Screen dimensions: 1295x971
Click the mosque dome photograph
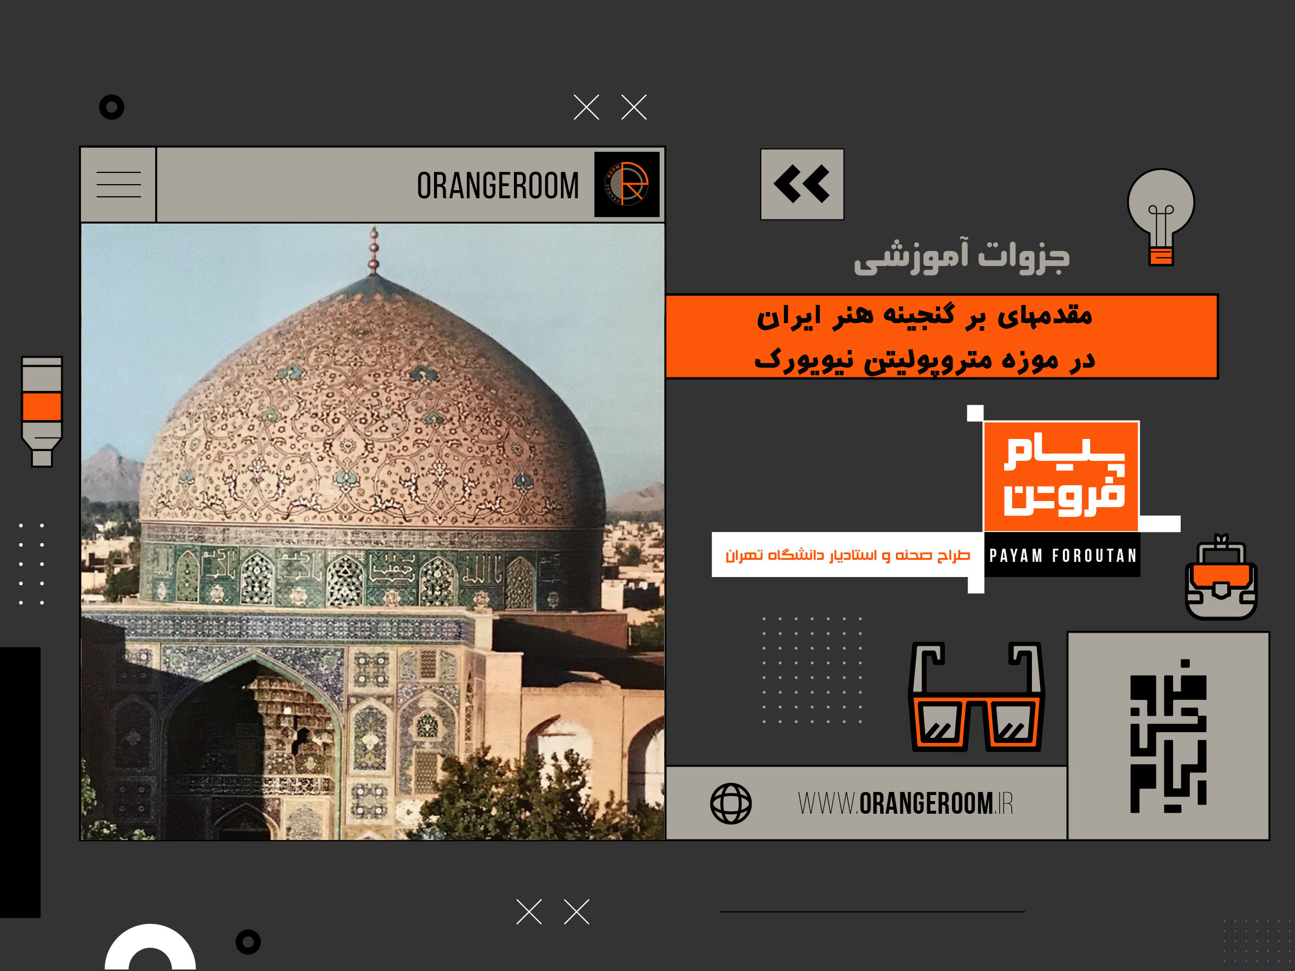(x=372, y=532)
